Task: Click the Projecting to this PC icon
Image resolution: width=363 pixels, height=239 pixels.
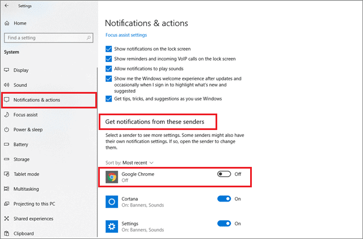Action: (7, 204)
